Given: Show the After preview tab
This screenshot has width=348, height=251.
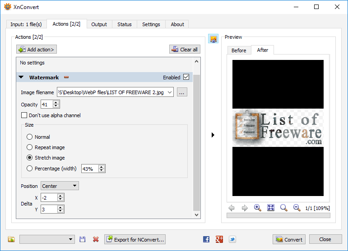Looking at the screenshot, I should click(x=263, y=50).
